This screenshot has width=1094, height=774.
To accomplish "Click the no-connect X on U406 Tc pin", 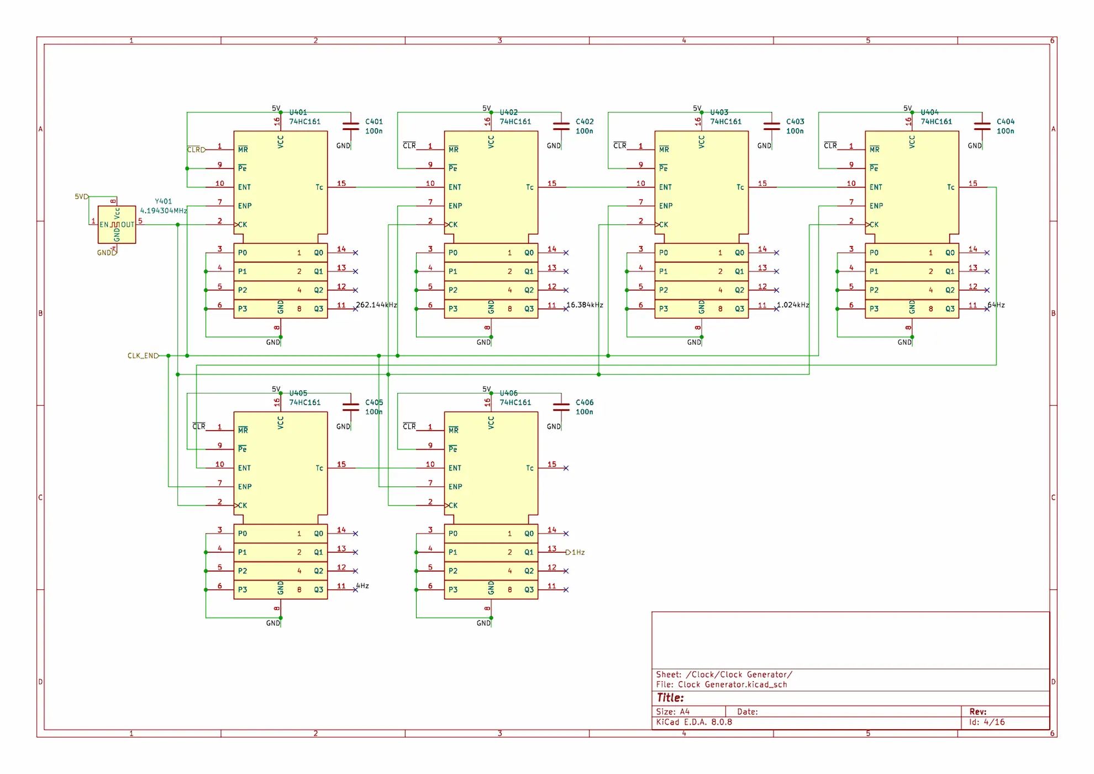I will tap(566, 468).
